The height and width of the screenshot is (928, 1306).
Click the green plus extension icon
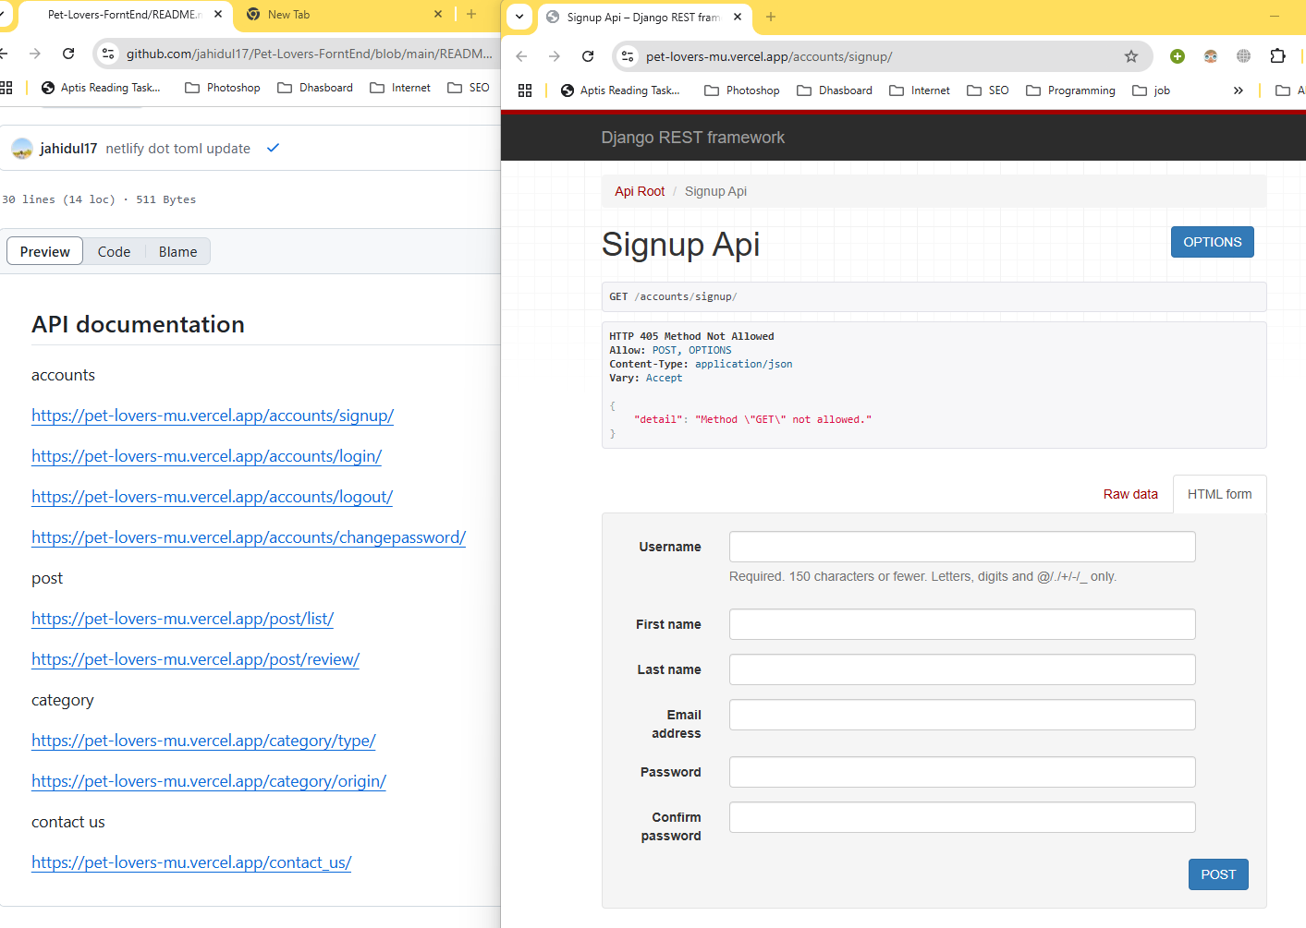click(1177, 56)
